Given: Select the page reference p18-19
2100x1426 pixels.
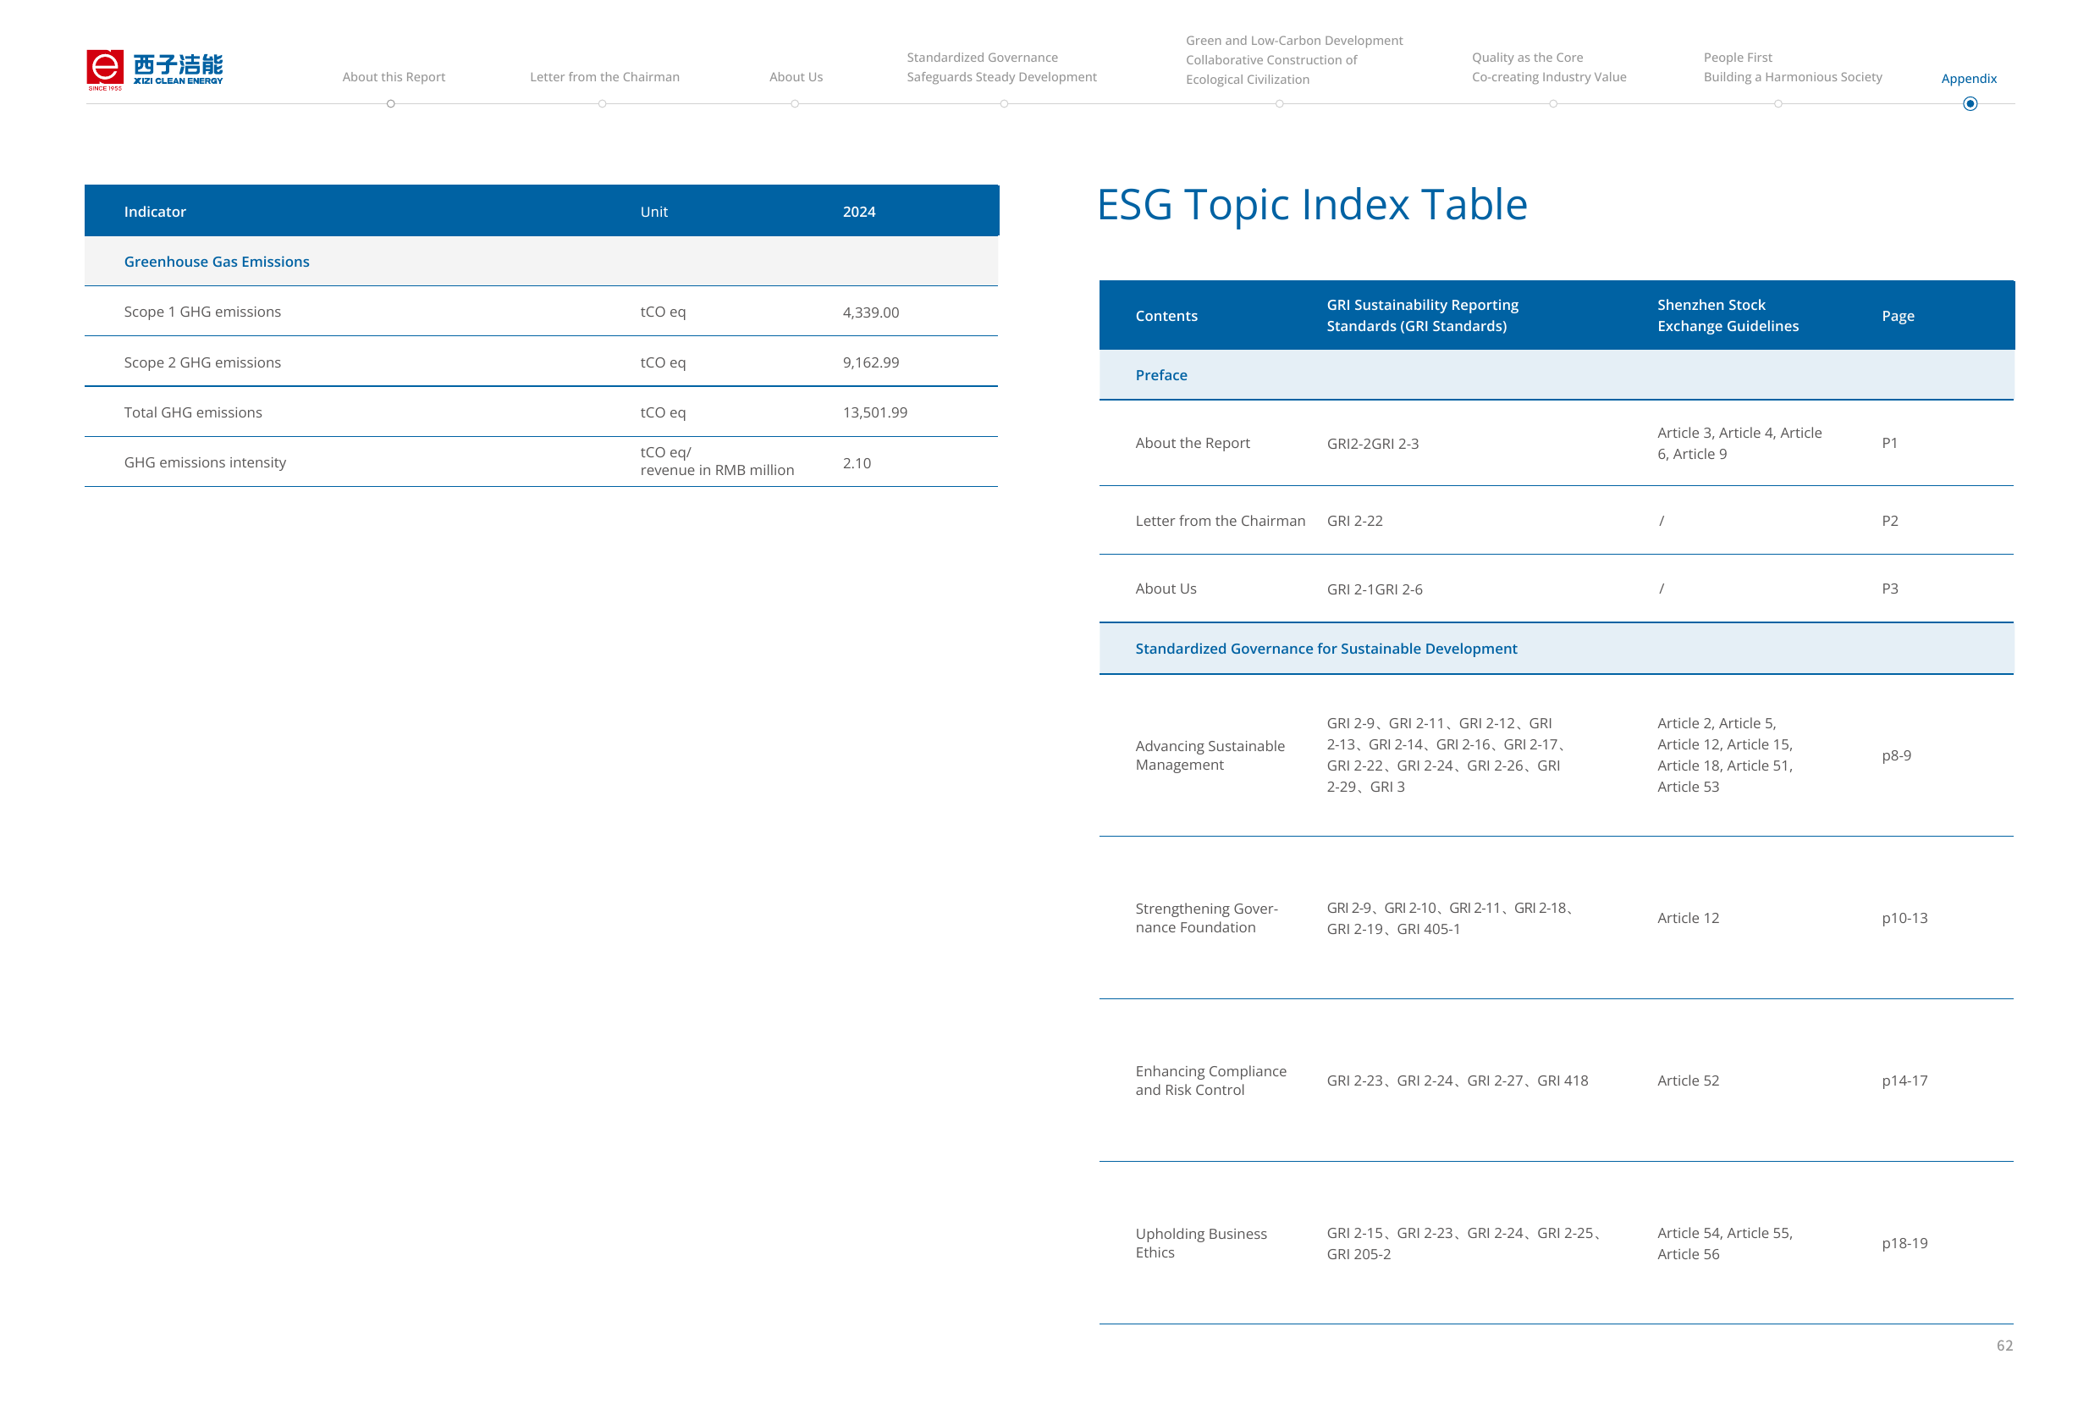Looking at the screenshot, I should point(1904,1243).
